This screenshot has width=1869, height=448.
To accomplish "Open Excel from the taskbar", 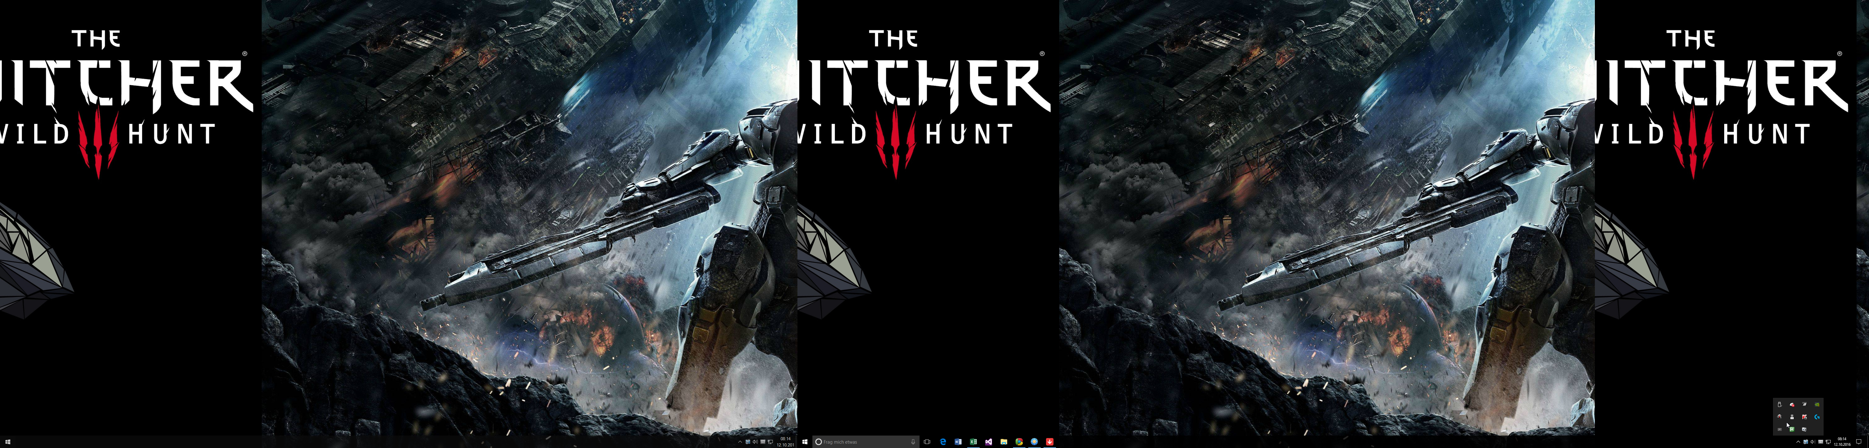I will [974, 441].
